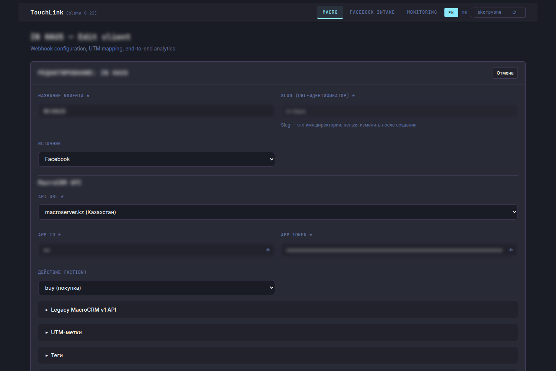The height and width of the screenshot is (371, 556).
Task: Click the ИСТОЧНИК field label
Action: [49, 144]
